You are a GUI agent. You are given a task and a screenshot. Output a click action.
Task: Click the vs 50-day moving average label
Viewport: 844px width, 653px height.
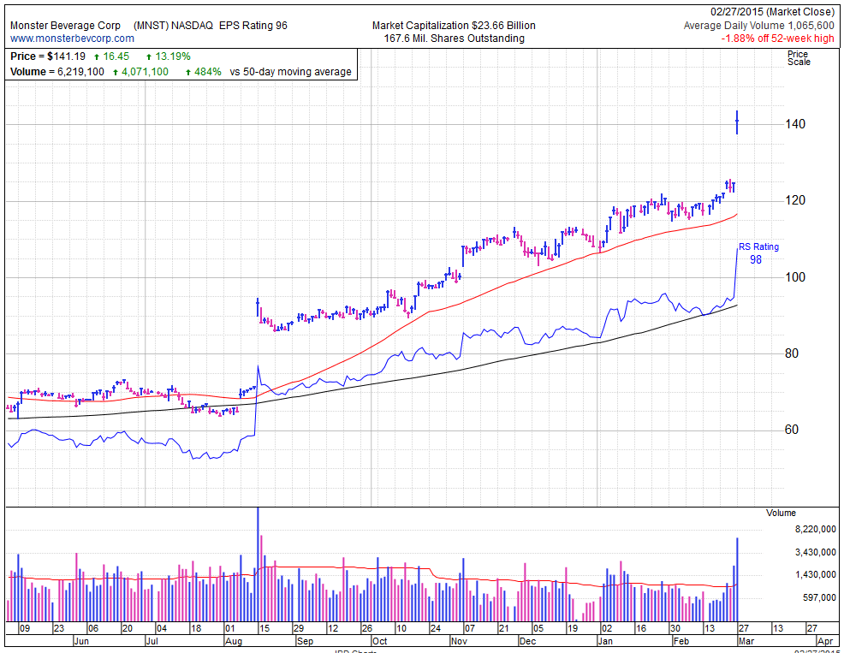(x=291, y=72)
